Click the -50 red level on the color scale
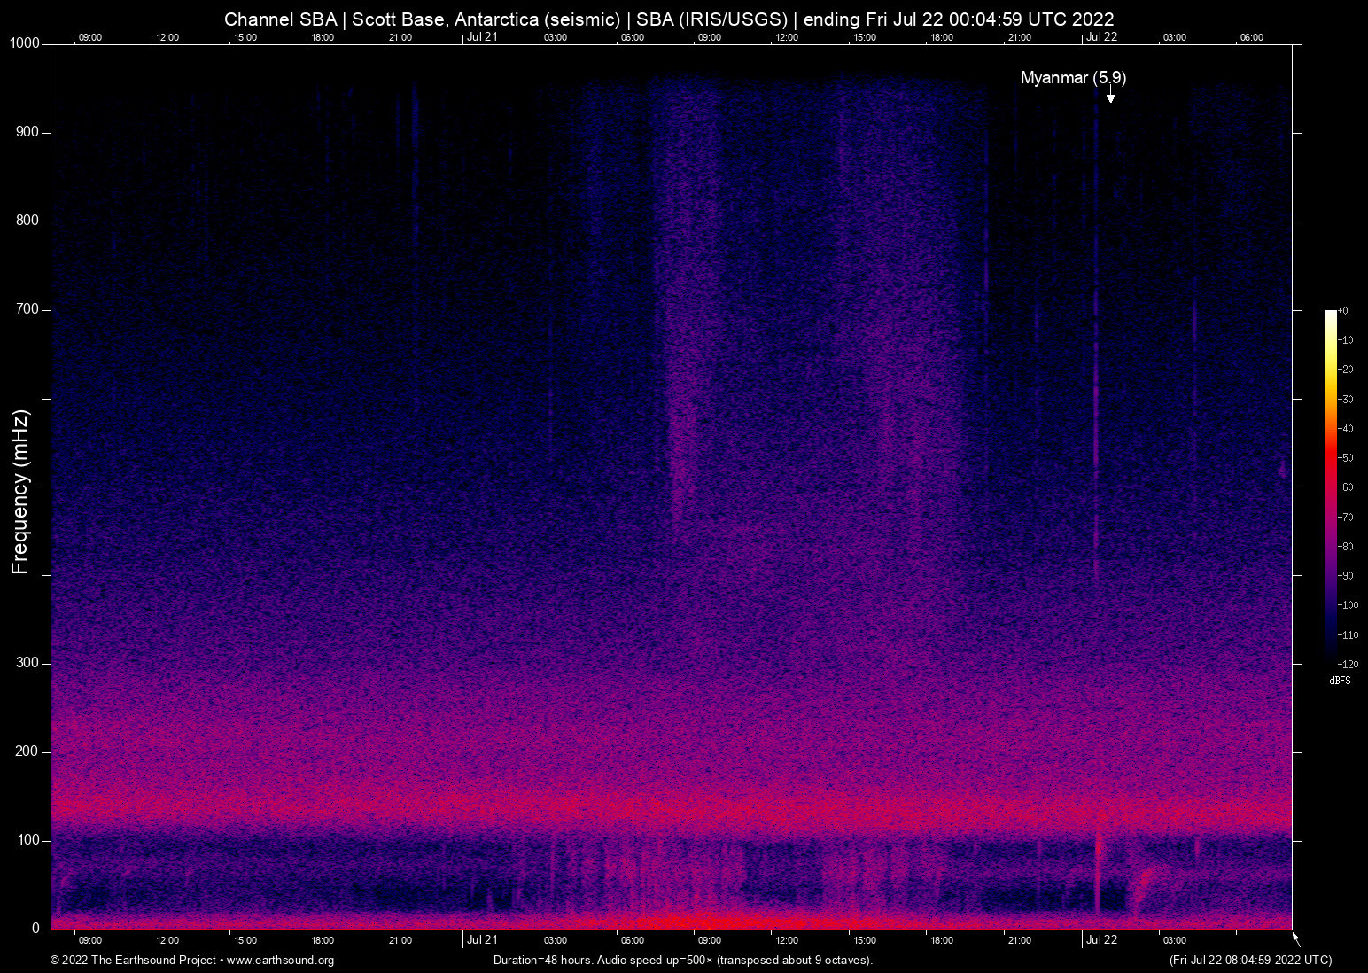Image resolution: width=1368 pixels, height=973 pixels. click(1330, 458)
